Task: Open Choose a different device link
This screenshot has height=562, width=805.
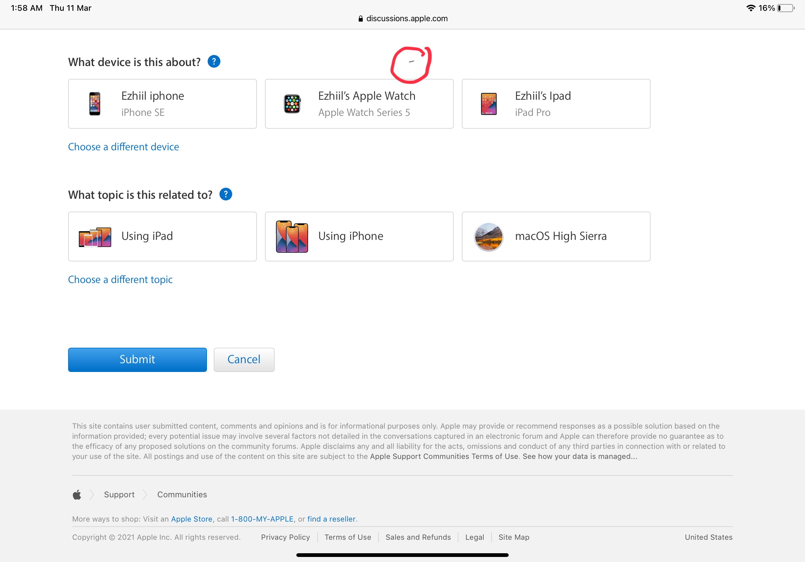Action: point(123,147)
